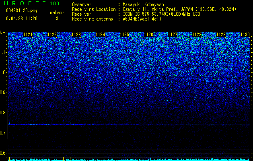The image size is (253, 161).
Task: Click the yellow meteor tick below 1123
Action: click(x=70, y=159)
